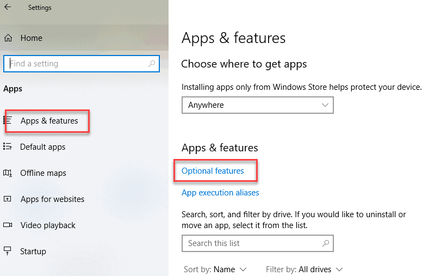
Task: Select Apps & features label in the sidebar
Action: tap(49, 121)
